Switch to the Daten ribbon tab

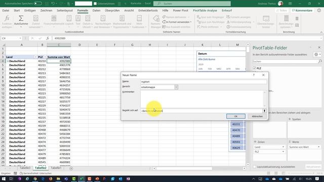96,10
